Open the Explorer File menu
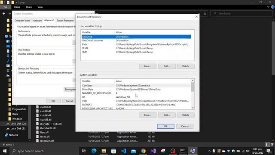This screenshot has width=275, height=155. (6, 7)
